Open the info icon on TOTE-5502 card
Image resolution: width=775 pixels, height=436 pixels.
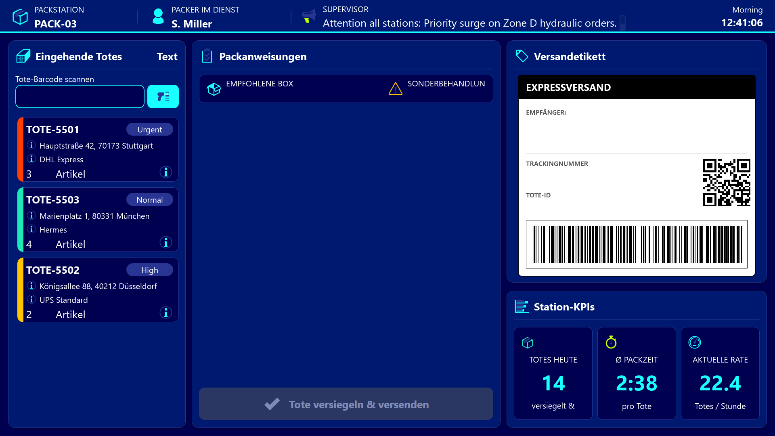(x=166, y=313)
